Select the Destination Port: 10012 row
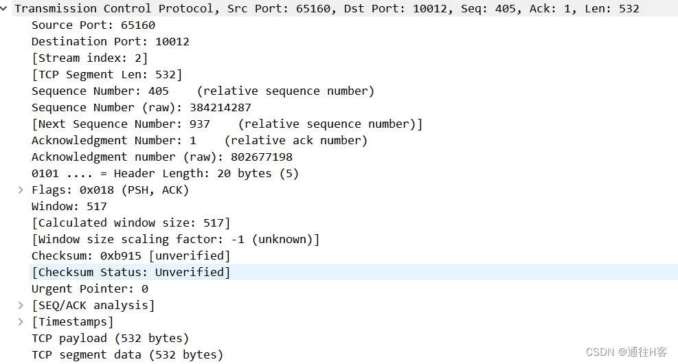Viewport: 678px width, 364px height. (110, 42)
